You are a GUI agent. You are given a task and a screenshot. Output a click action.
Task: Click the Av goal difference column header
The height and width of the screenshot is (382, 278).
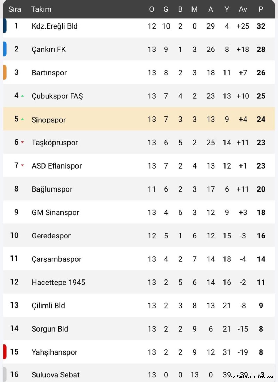(243, 9)
